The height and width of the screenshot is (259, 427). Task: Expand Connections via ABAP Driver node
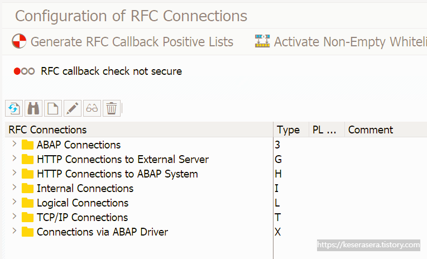coord(15,231)
